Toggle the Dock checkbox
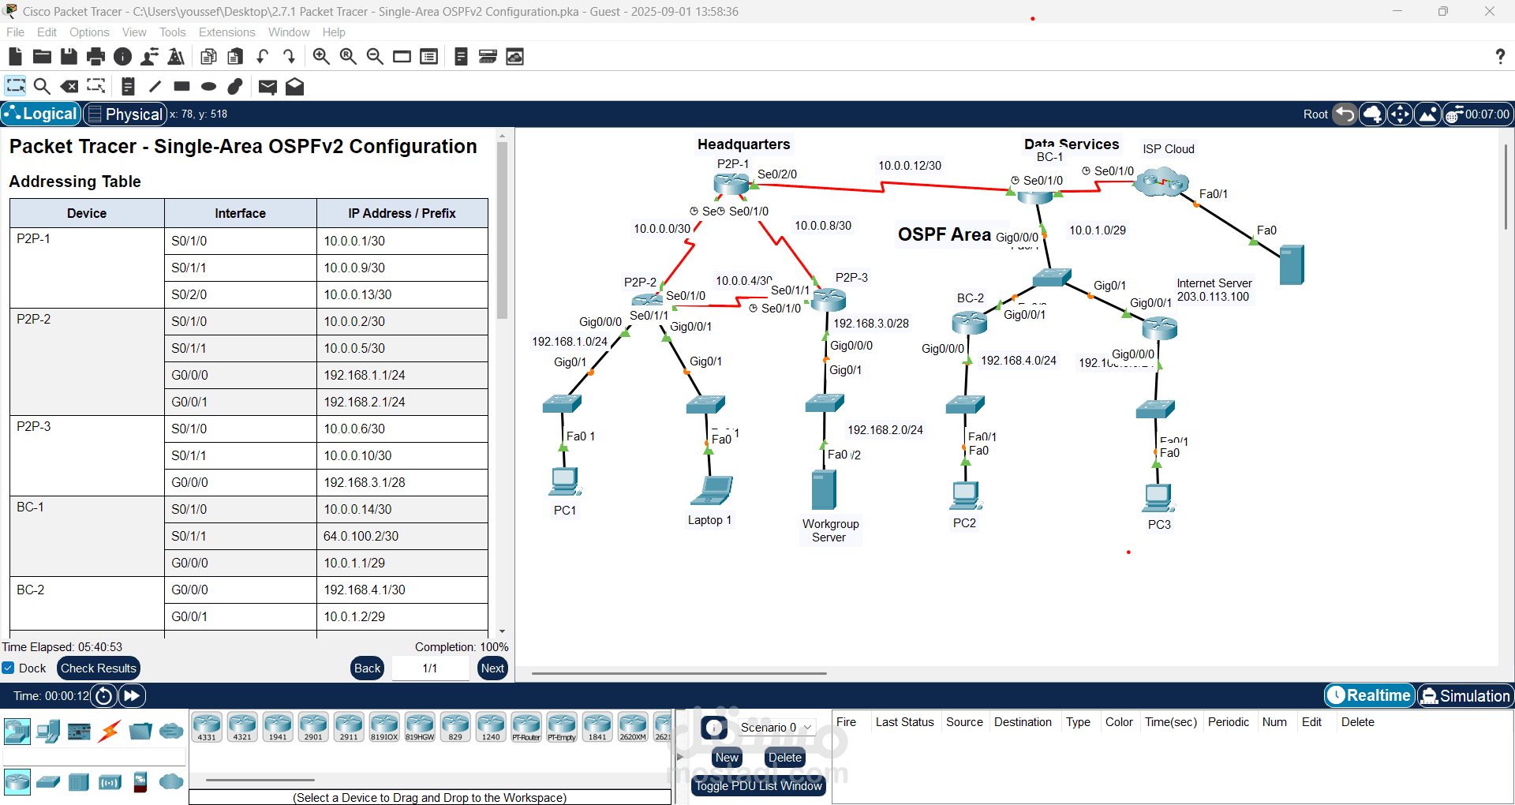The height and width of the screenshot is (805, 1515). (8, 668)
